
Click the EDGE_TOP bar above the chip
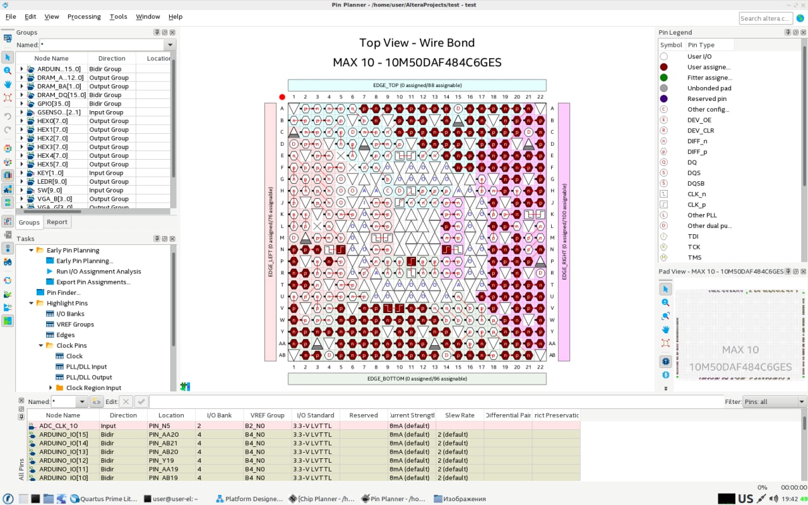[417, 85]
